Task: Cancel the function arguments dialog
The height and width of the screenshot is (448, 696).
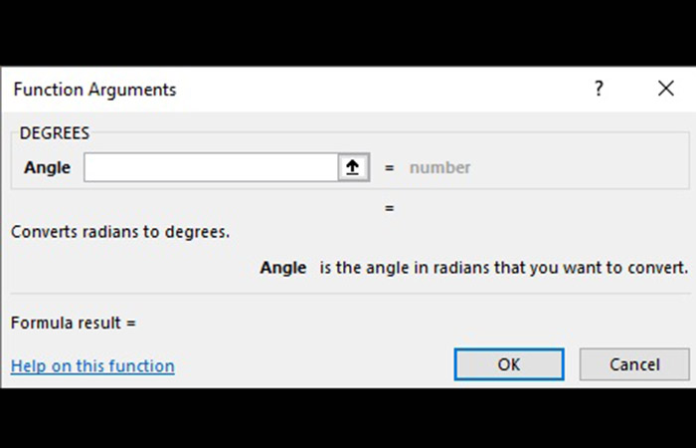Action: 634,364
